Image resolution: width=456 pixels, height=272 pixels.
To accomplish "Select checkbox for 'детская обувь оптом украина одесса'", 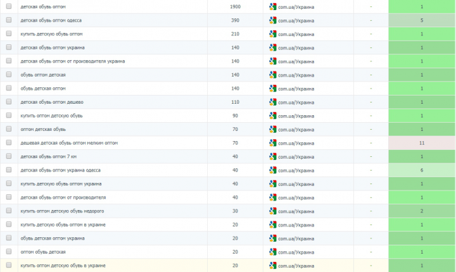I will (9, 170).
